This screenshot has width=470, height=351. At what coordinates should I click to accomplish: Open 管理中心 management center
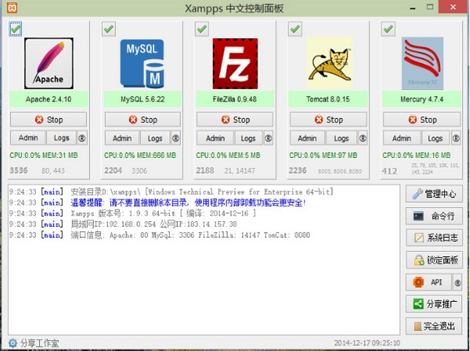434,194
